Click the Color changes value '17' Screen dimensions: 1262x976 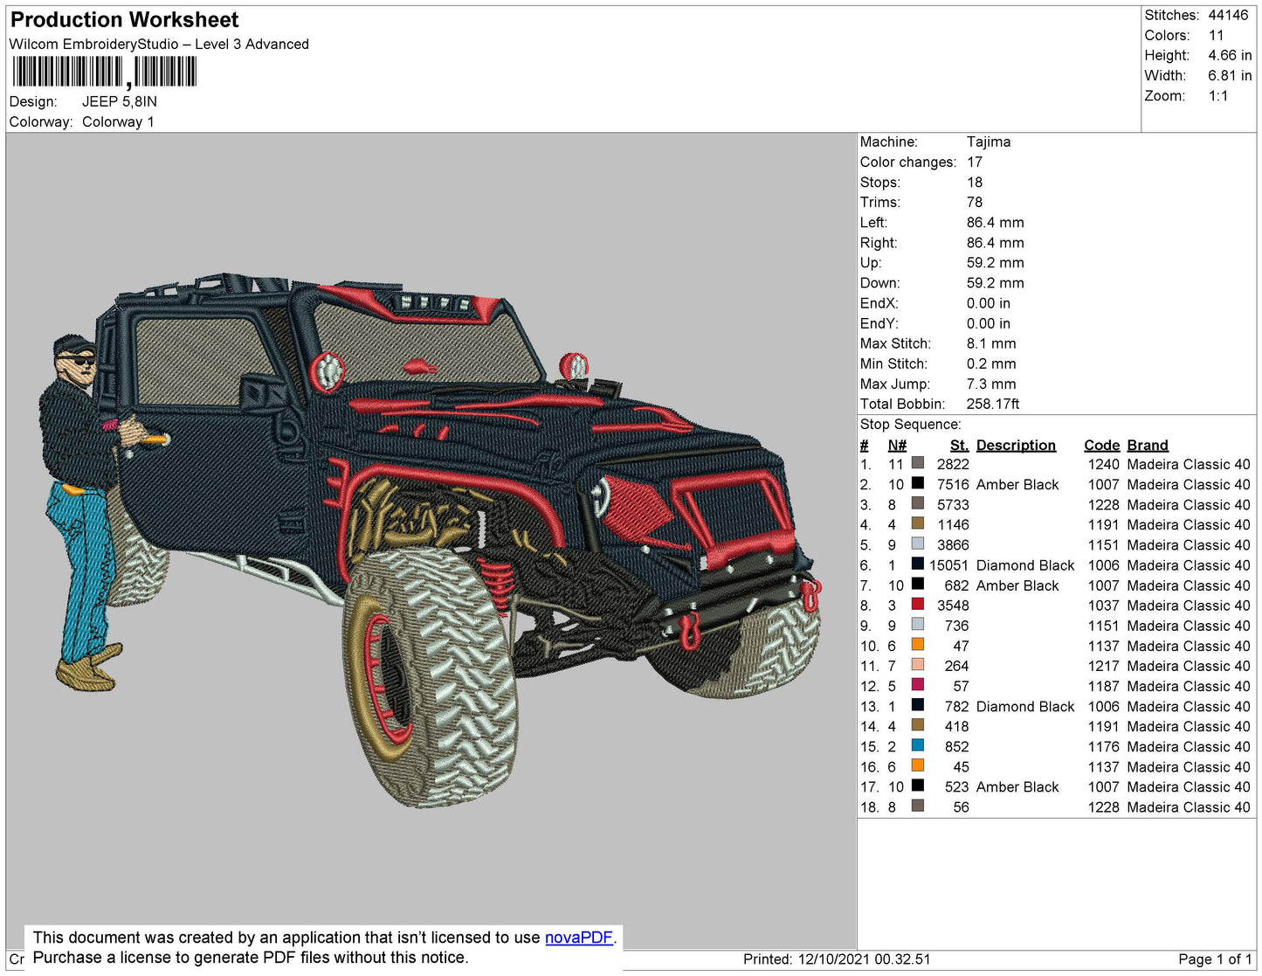pos(975,162)
